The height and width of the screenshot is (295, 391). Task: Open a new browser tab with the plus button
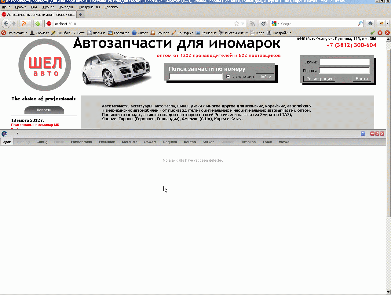tap(81, 14)
